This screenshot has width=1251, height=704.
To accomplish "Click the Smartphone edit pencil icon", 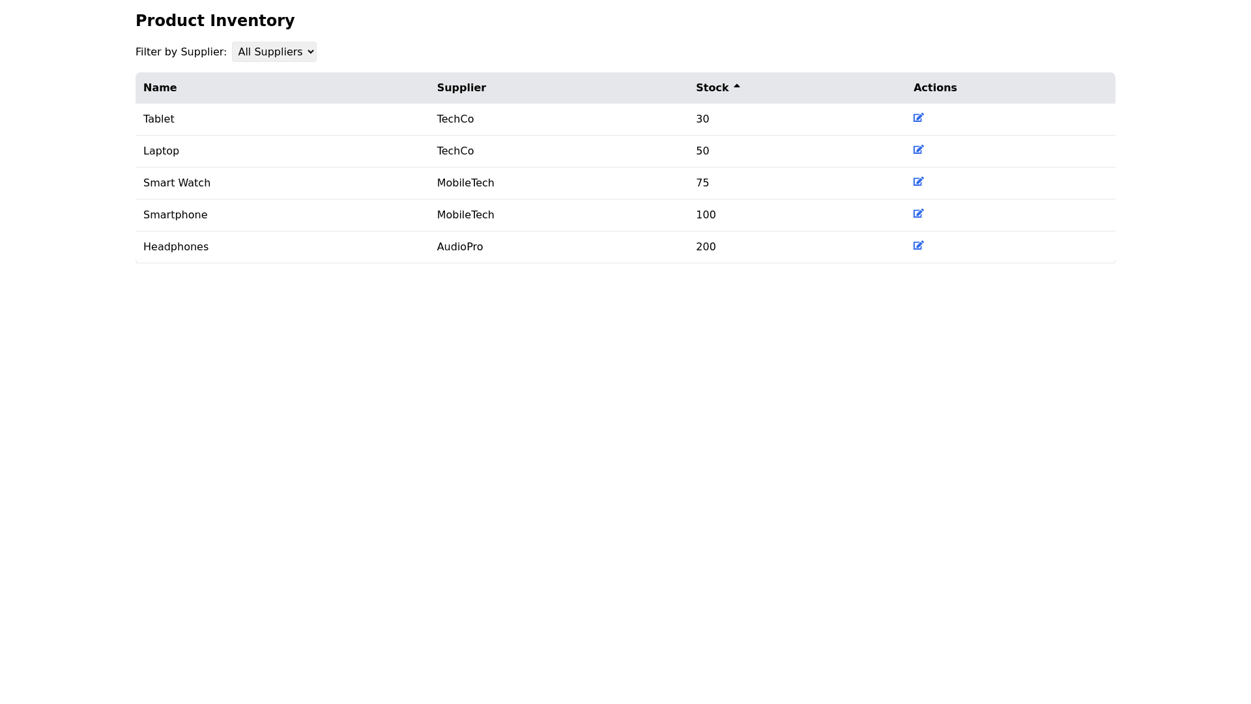I will (x=918, y=214).
